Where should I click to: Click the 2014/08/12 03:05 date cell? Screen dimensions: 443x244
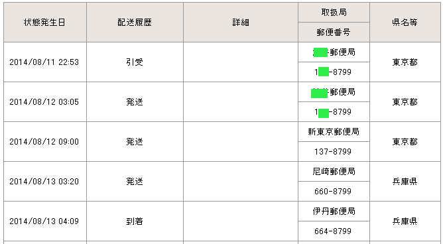tap(45, 102)
